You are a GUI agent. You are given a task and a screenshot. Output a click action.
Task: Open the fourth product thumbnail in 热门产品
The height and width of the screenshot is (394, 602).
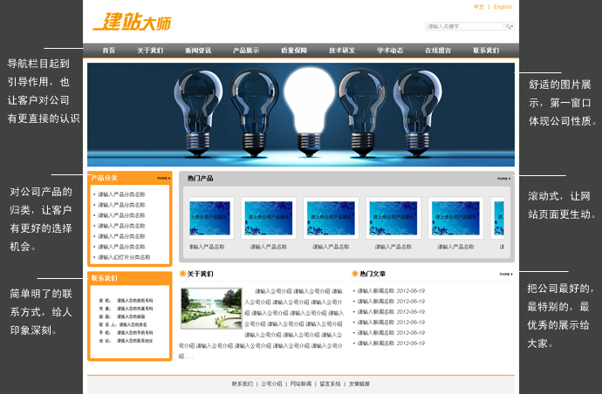pyautogui.click(x=393, y=218)
